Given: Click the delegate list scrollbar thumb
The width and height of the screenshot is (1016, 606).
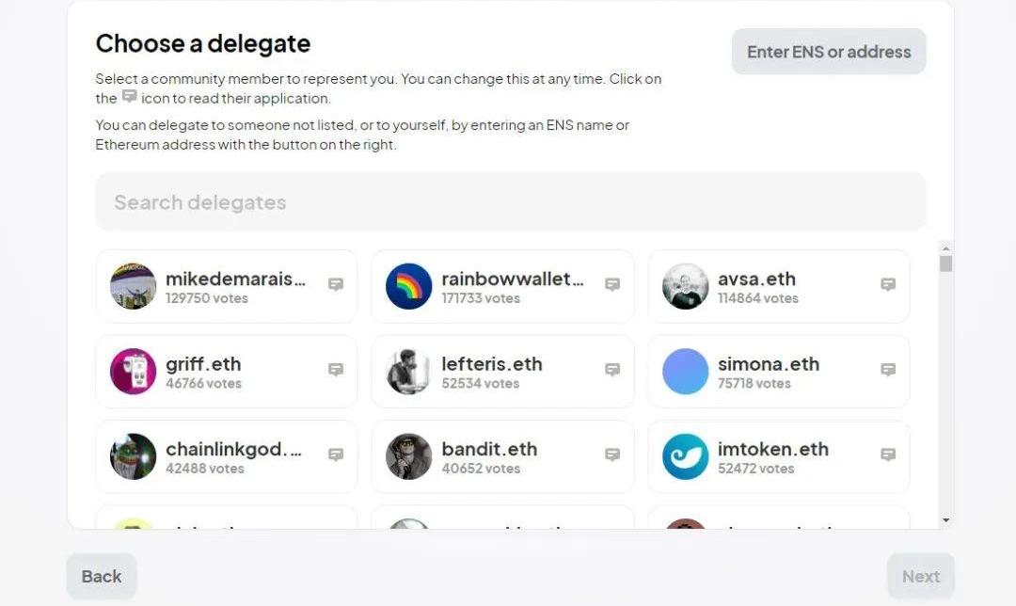Looking at the screenshot, I should (x=945, y=263).
